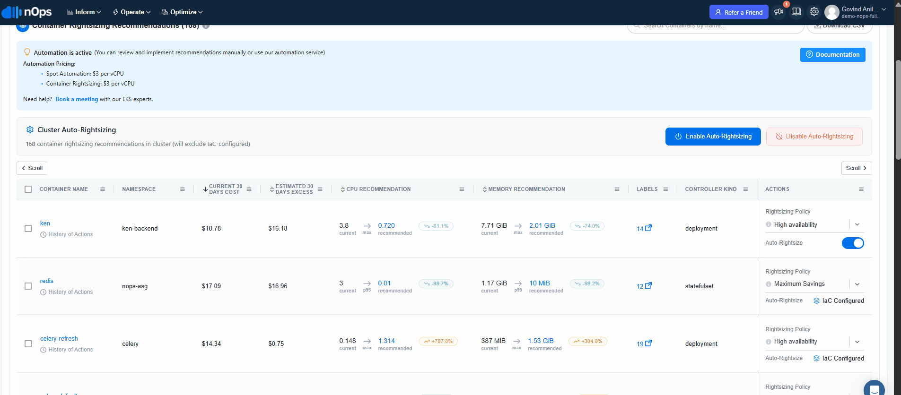
Task: Open Book a meeting link
Action: (x=77, y=99)
